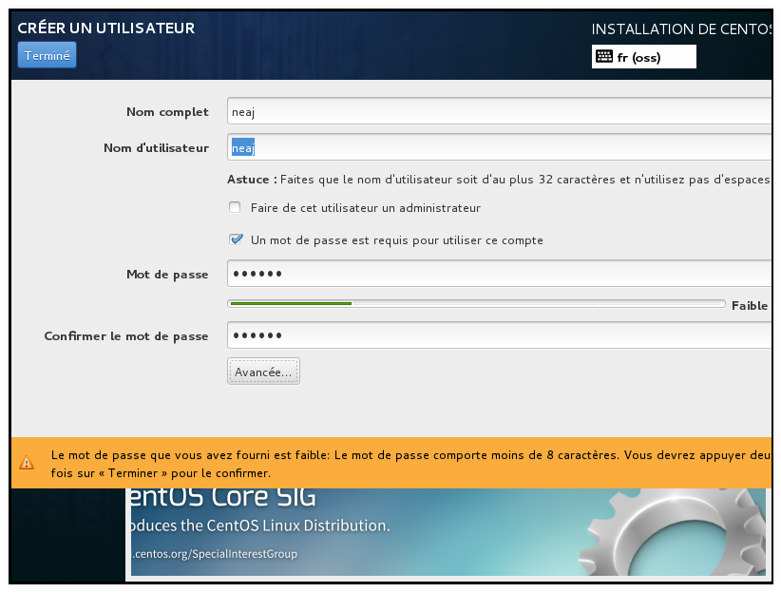Click the CentOS Core SIG banner text
This screenshot has height=592, width=781.
pos(222,497)
